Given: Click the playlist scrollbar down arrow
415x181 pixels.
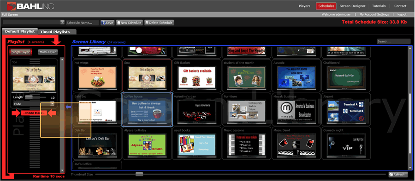Looking at the screenshot, I should tap(62, 170).
